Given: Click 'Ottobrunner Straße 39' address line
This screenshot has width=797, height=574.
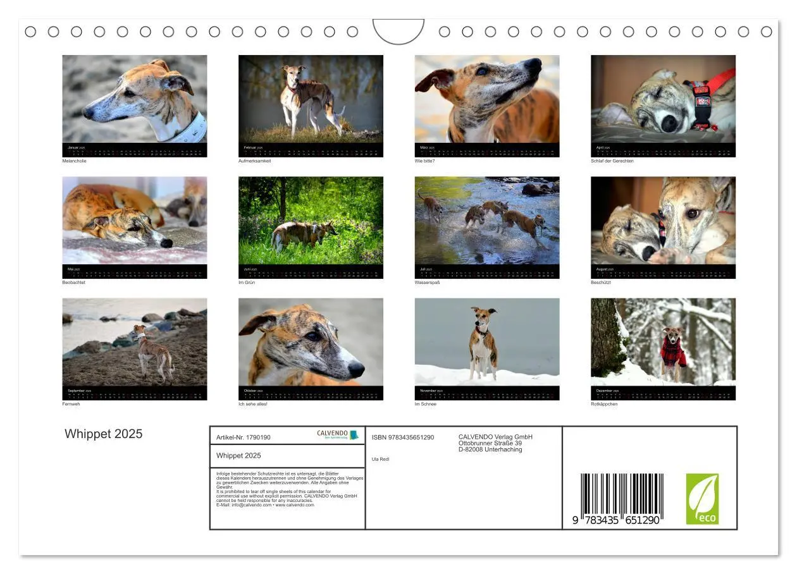Looking at the screenshot, I should (x=490, y=443).
